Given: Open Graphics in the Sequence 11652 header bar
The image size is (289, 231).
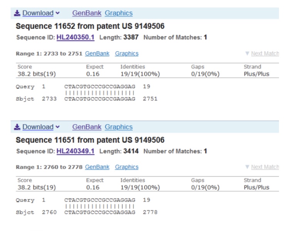Looking at the screenshot, I should [119, 13].
